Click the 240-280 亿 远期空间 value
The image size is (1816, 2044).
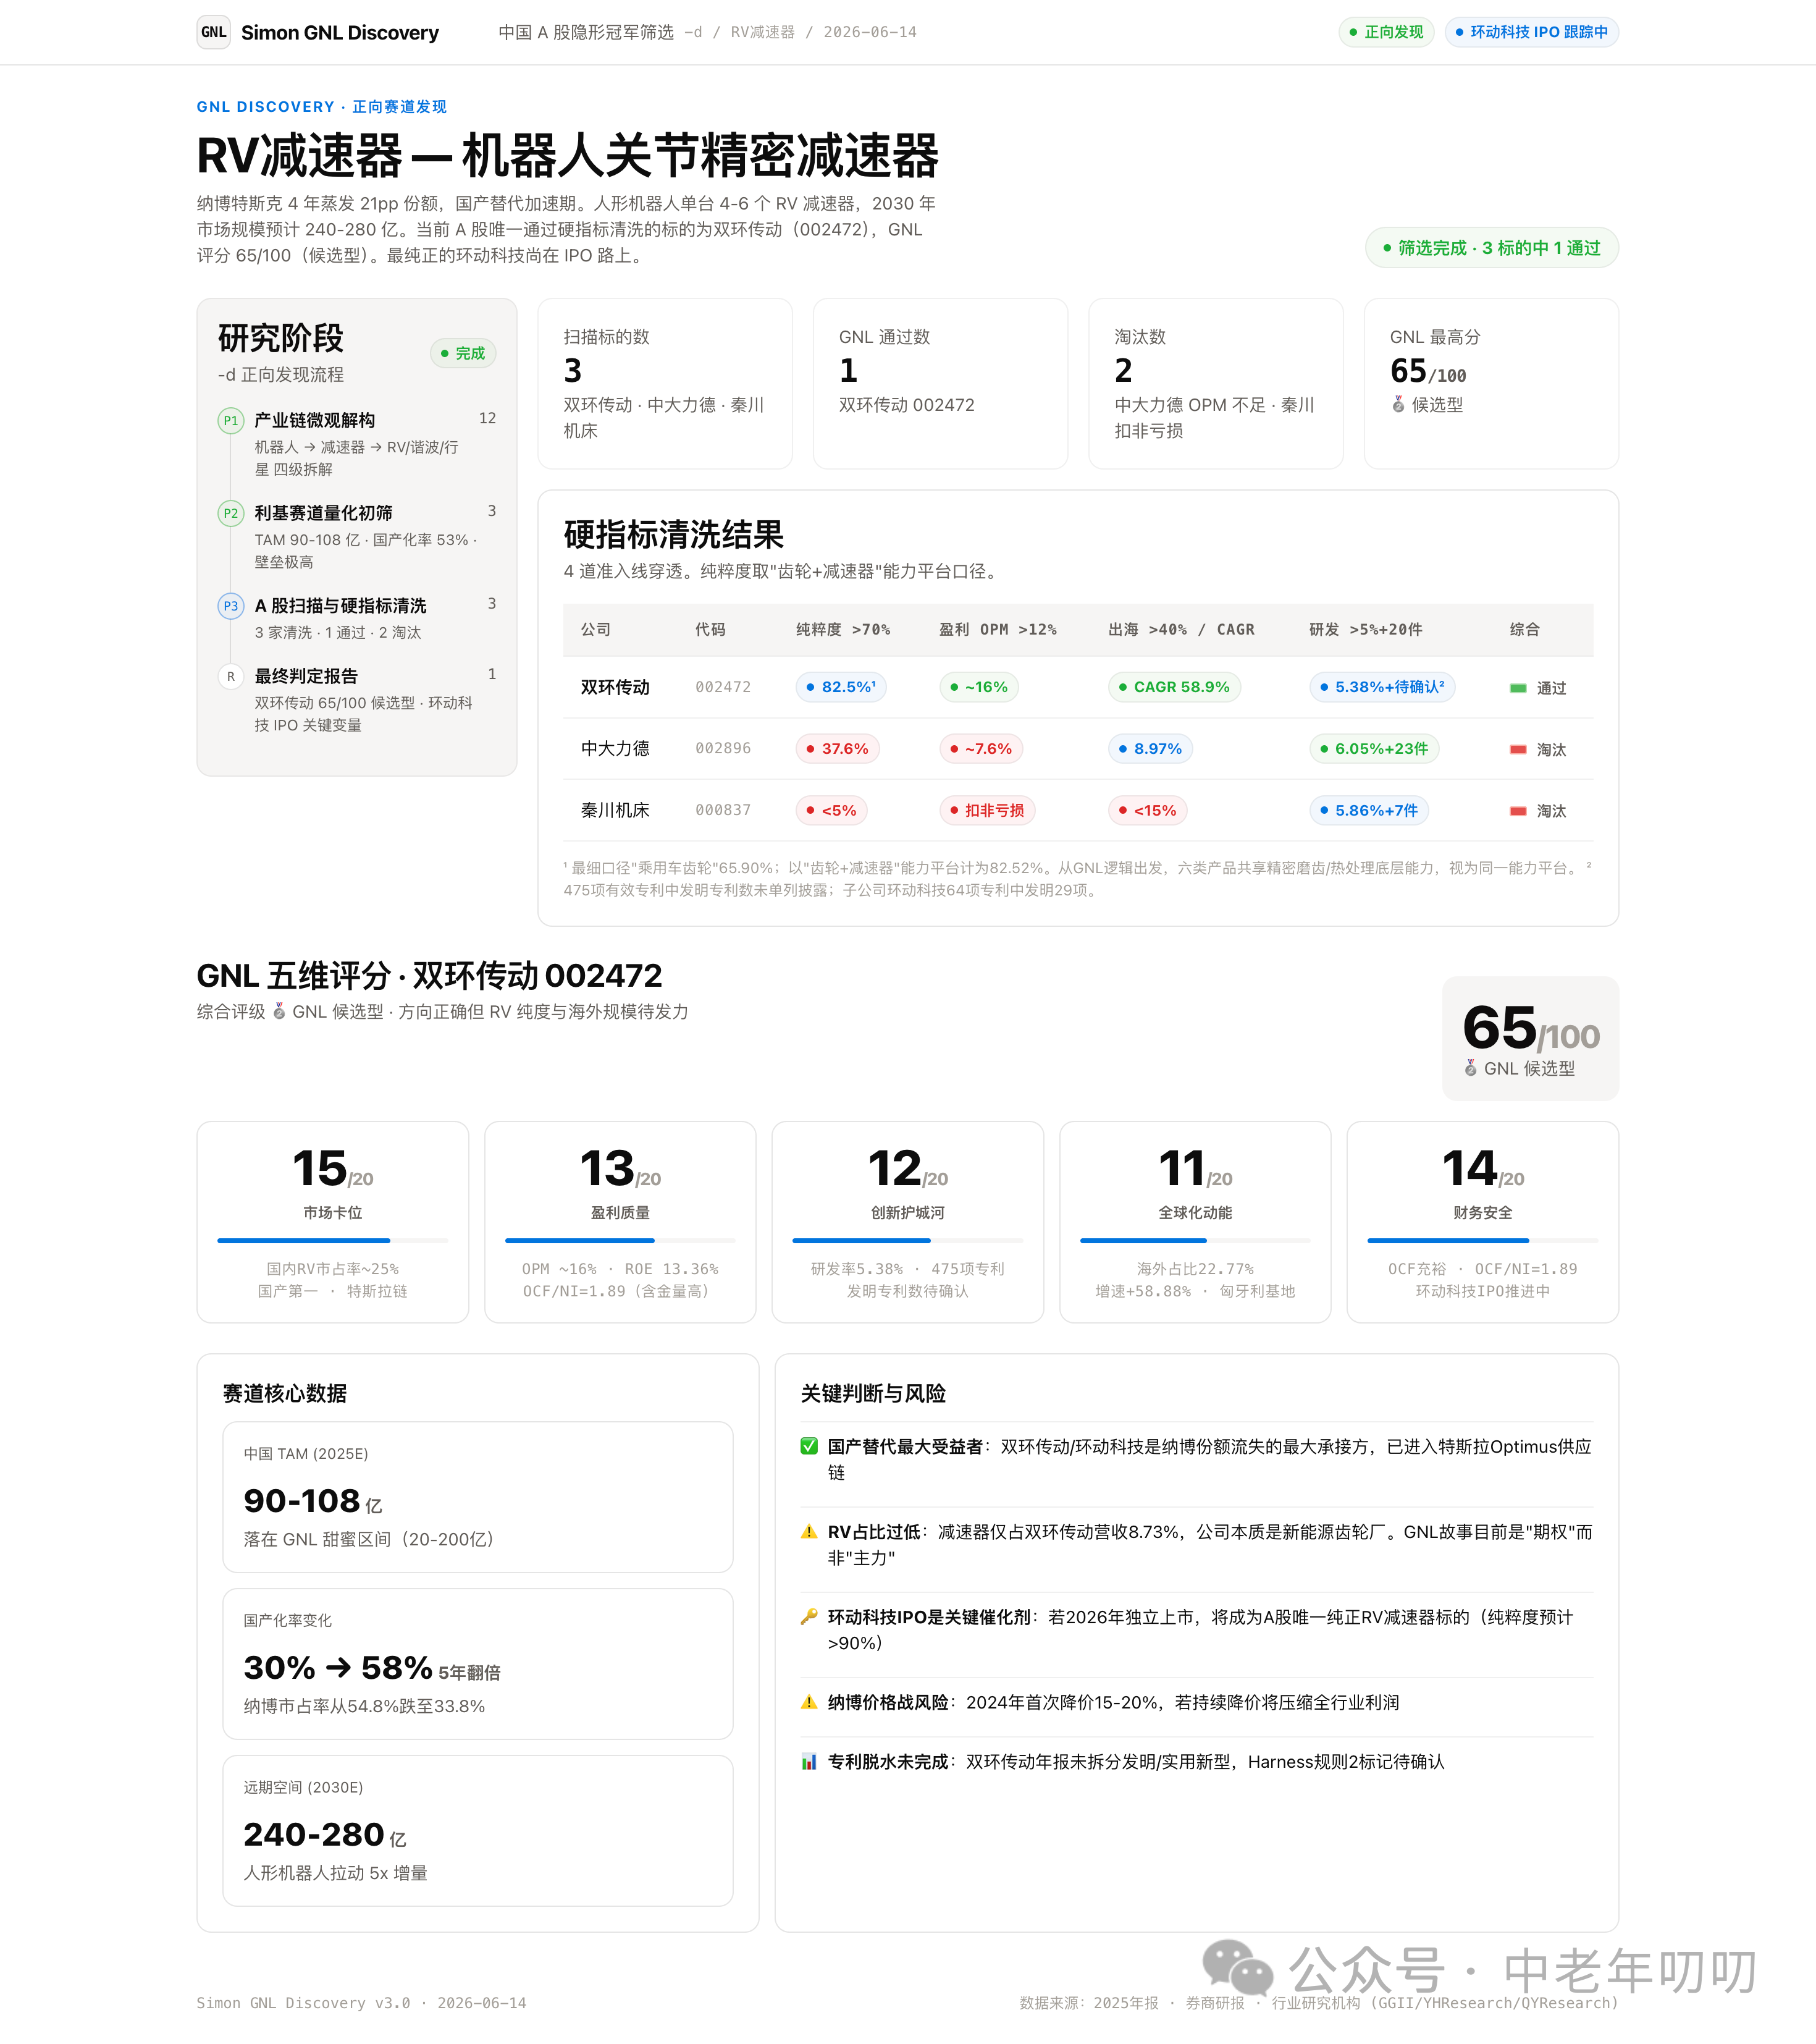click(325, 1835)
